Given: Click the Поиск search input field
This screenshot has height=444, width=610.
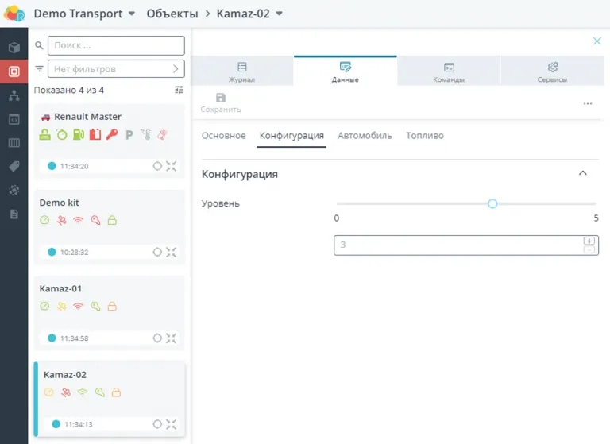Looking at the screenshot, I should [116, 45].
